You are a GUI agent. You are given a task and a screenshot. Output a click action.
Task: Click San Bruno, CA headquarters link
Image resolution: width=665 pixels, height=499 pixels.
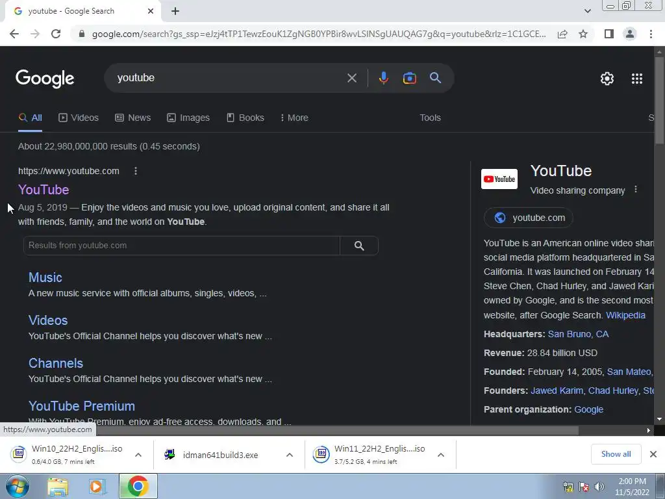(x=578, y=335)
